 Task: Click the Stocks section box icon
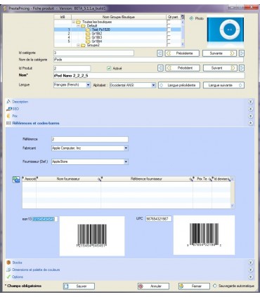click(x=8, y=263)
